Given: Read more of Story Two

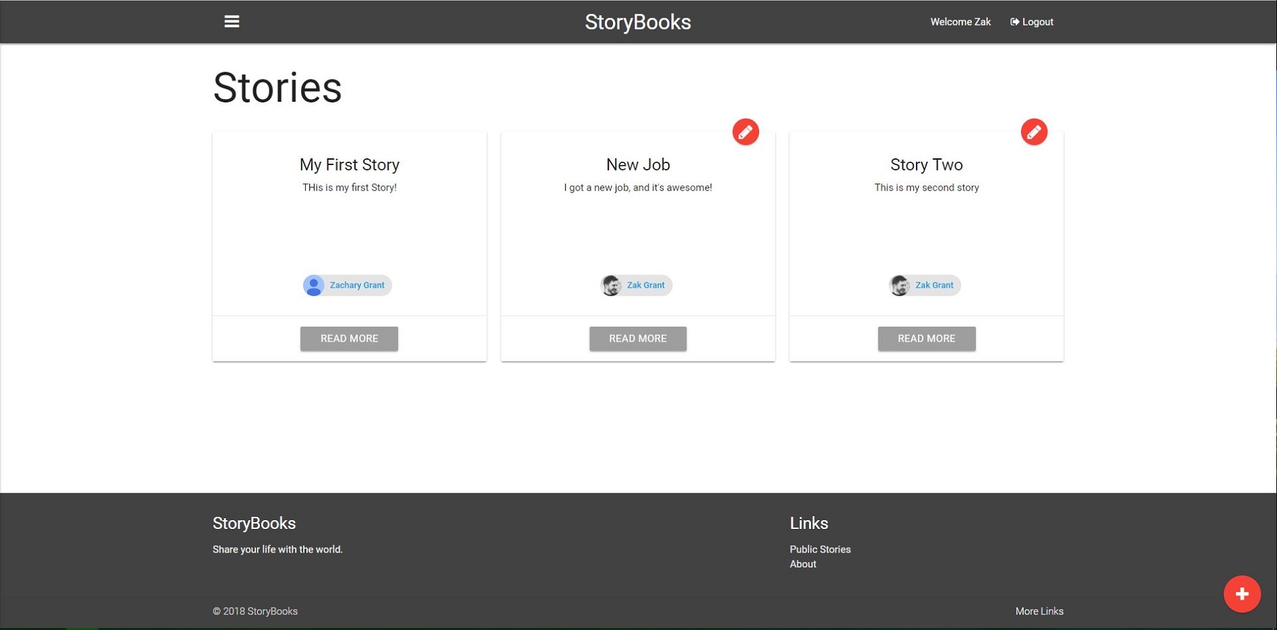Looking at the screenshot, I should [926, 338].
